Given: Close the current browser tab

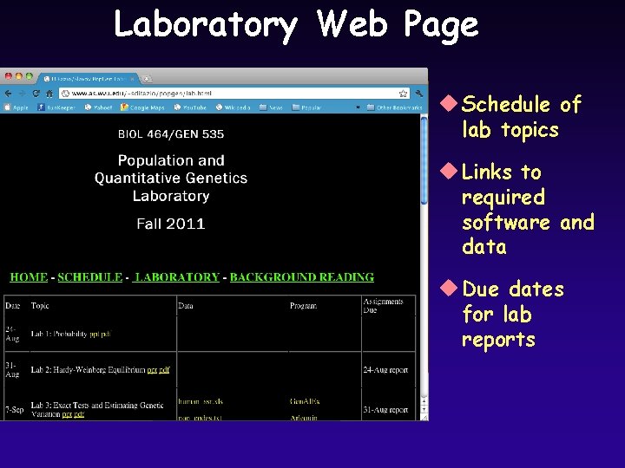Looking at the screenshot, I should tap(132, 79).
